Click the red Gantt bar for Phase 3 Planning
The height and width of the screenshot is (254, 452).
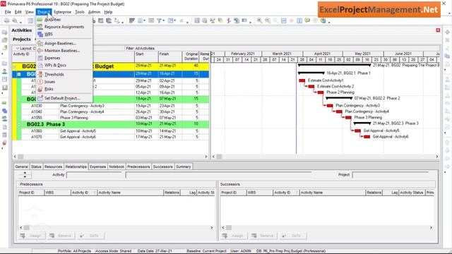click(x=348, y=118)
